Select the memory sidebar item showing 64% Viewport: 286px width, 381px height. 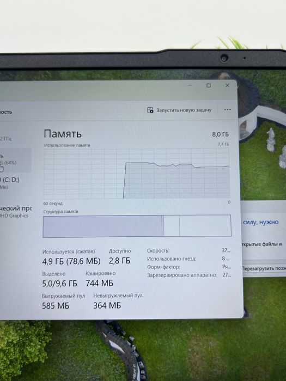(15, 160)
